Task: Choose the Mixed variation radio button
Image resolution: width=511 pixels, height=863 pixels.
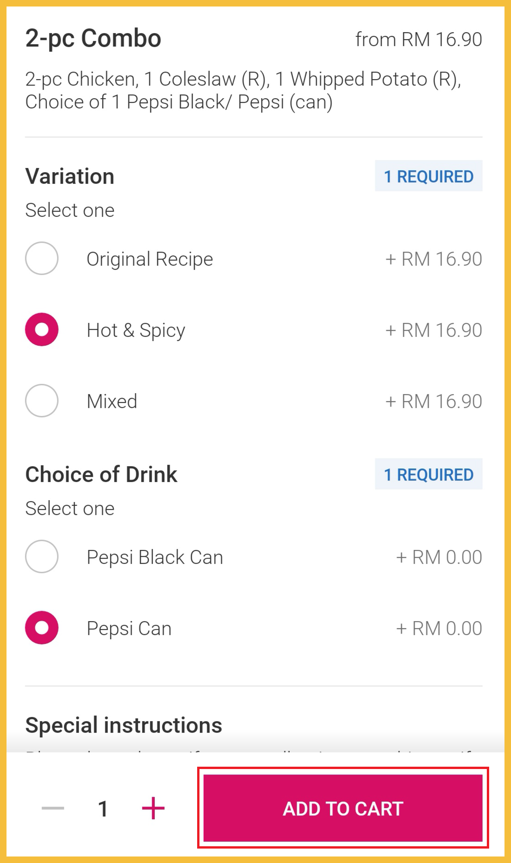Action: (x=42, y=401)
